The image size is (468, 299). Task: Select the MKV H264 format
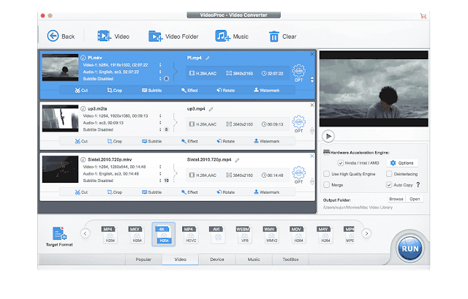[x=137, y=234]
